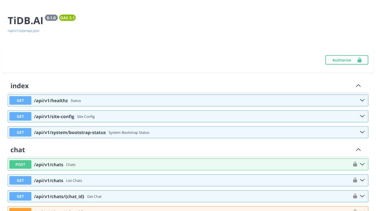Screen dimensions: 376x211
Task: Click the 0.1.0 version badge
Action: [51, 18]
